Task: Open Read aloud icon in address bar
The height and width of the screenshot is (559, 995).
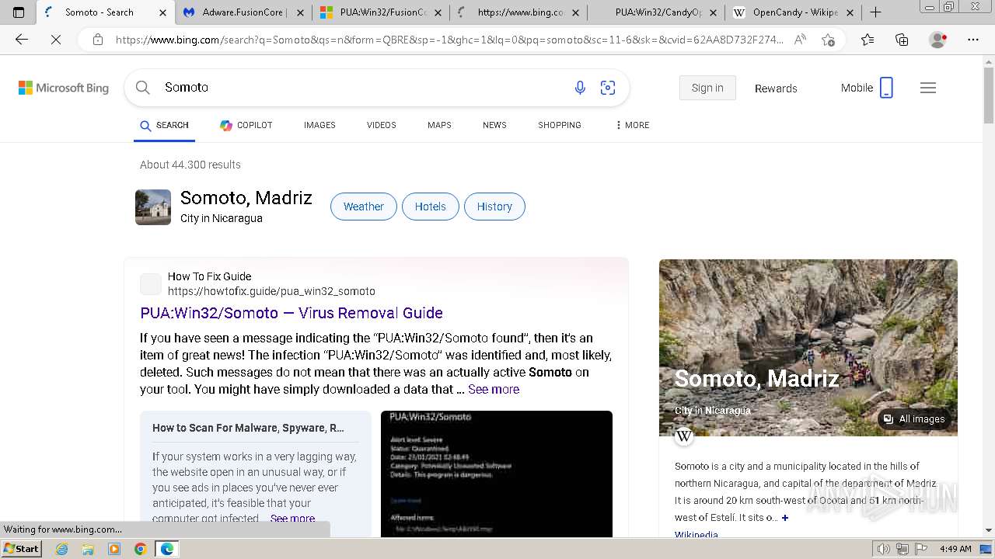Action: (x=800, y=40)
